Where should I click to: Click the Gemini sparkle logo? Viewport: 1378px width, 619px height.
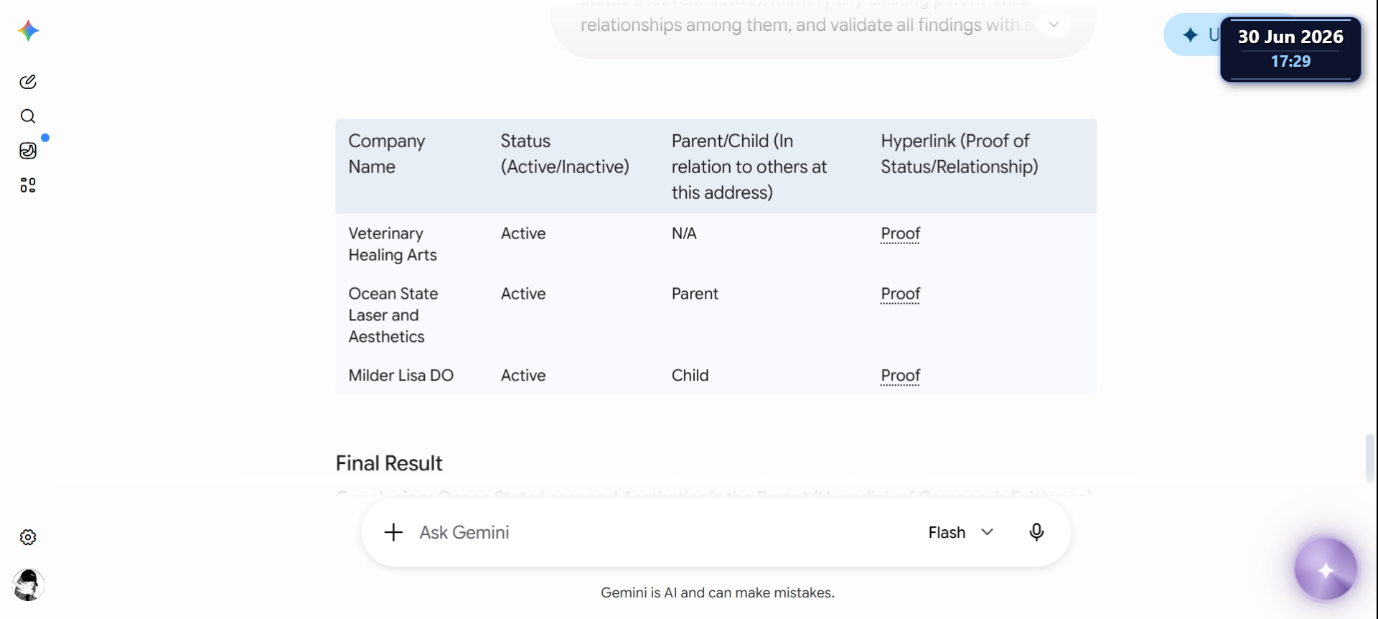[x=28, y=31]
